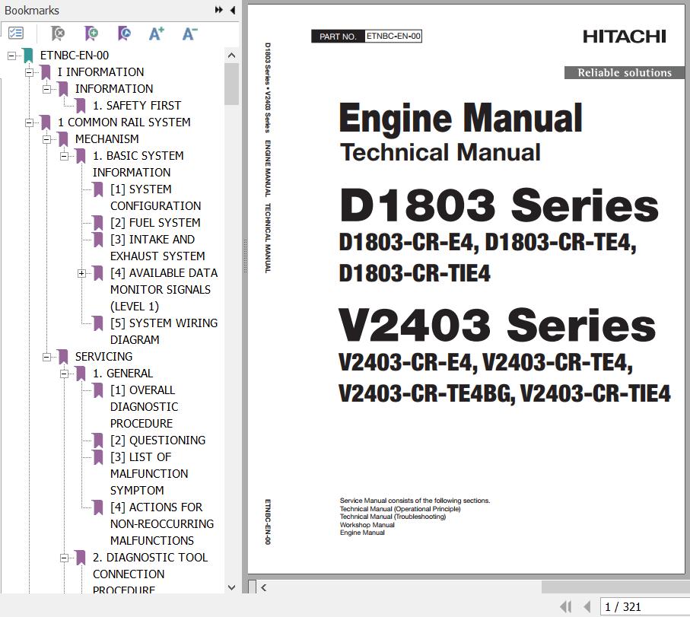Collapse the 1. GENERAL bookmark node

tap(64, 374)
